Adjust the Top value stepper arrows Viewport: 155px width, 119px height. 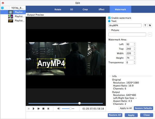pyautogui.click(x=134, y=49)
